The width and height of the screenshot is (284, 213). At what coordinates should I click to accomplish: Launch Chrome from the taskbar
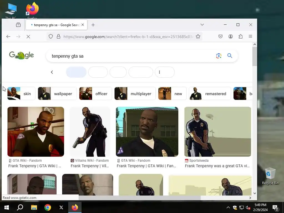click(48, 207)
